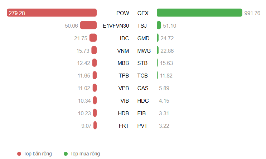This screenshot has height=159, width=266.
Task: Select the red MBB bar
Action: pos(95,63)
